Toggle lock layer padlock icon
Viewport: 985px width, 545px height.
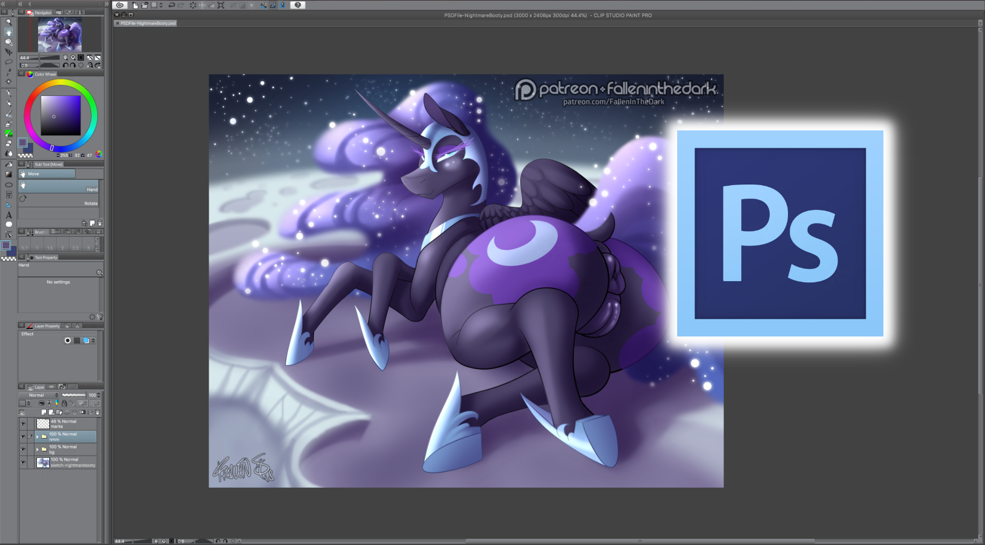point(64,403)
